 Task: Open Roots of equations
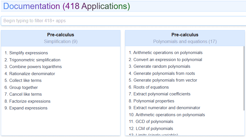tap(151, 87)
